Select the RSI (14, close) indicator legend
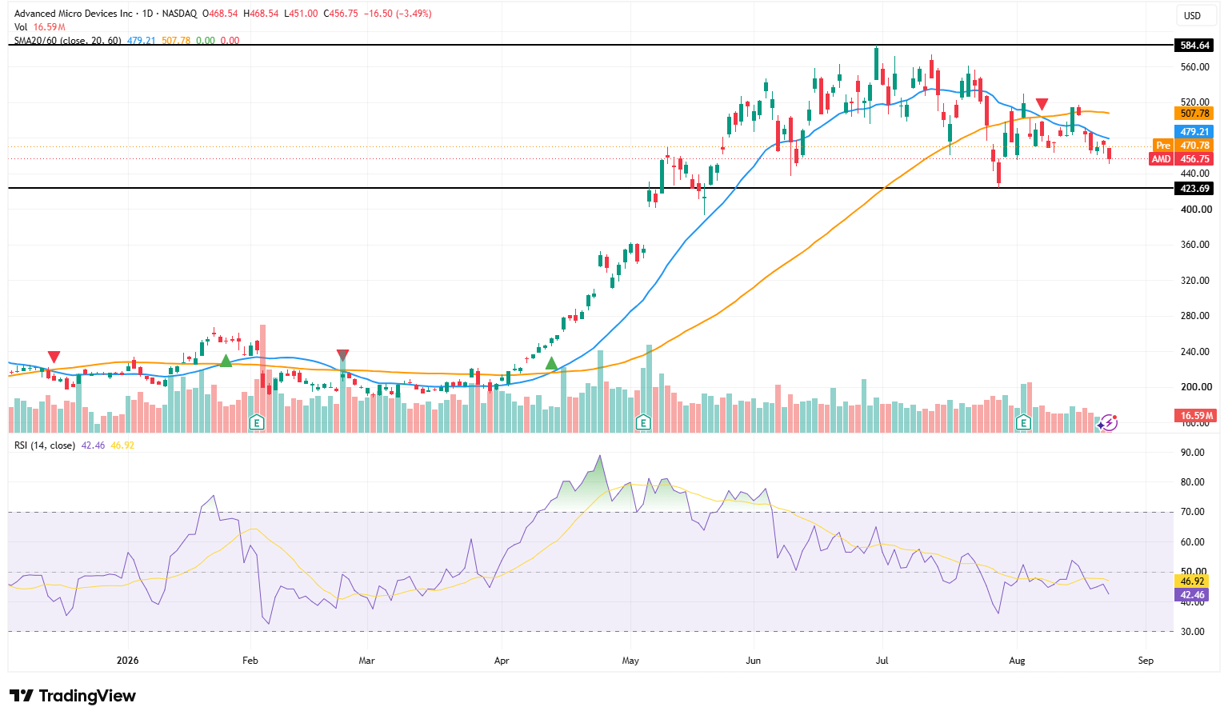The height and width of the screenshot is (719, 1228). (45, 445)
